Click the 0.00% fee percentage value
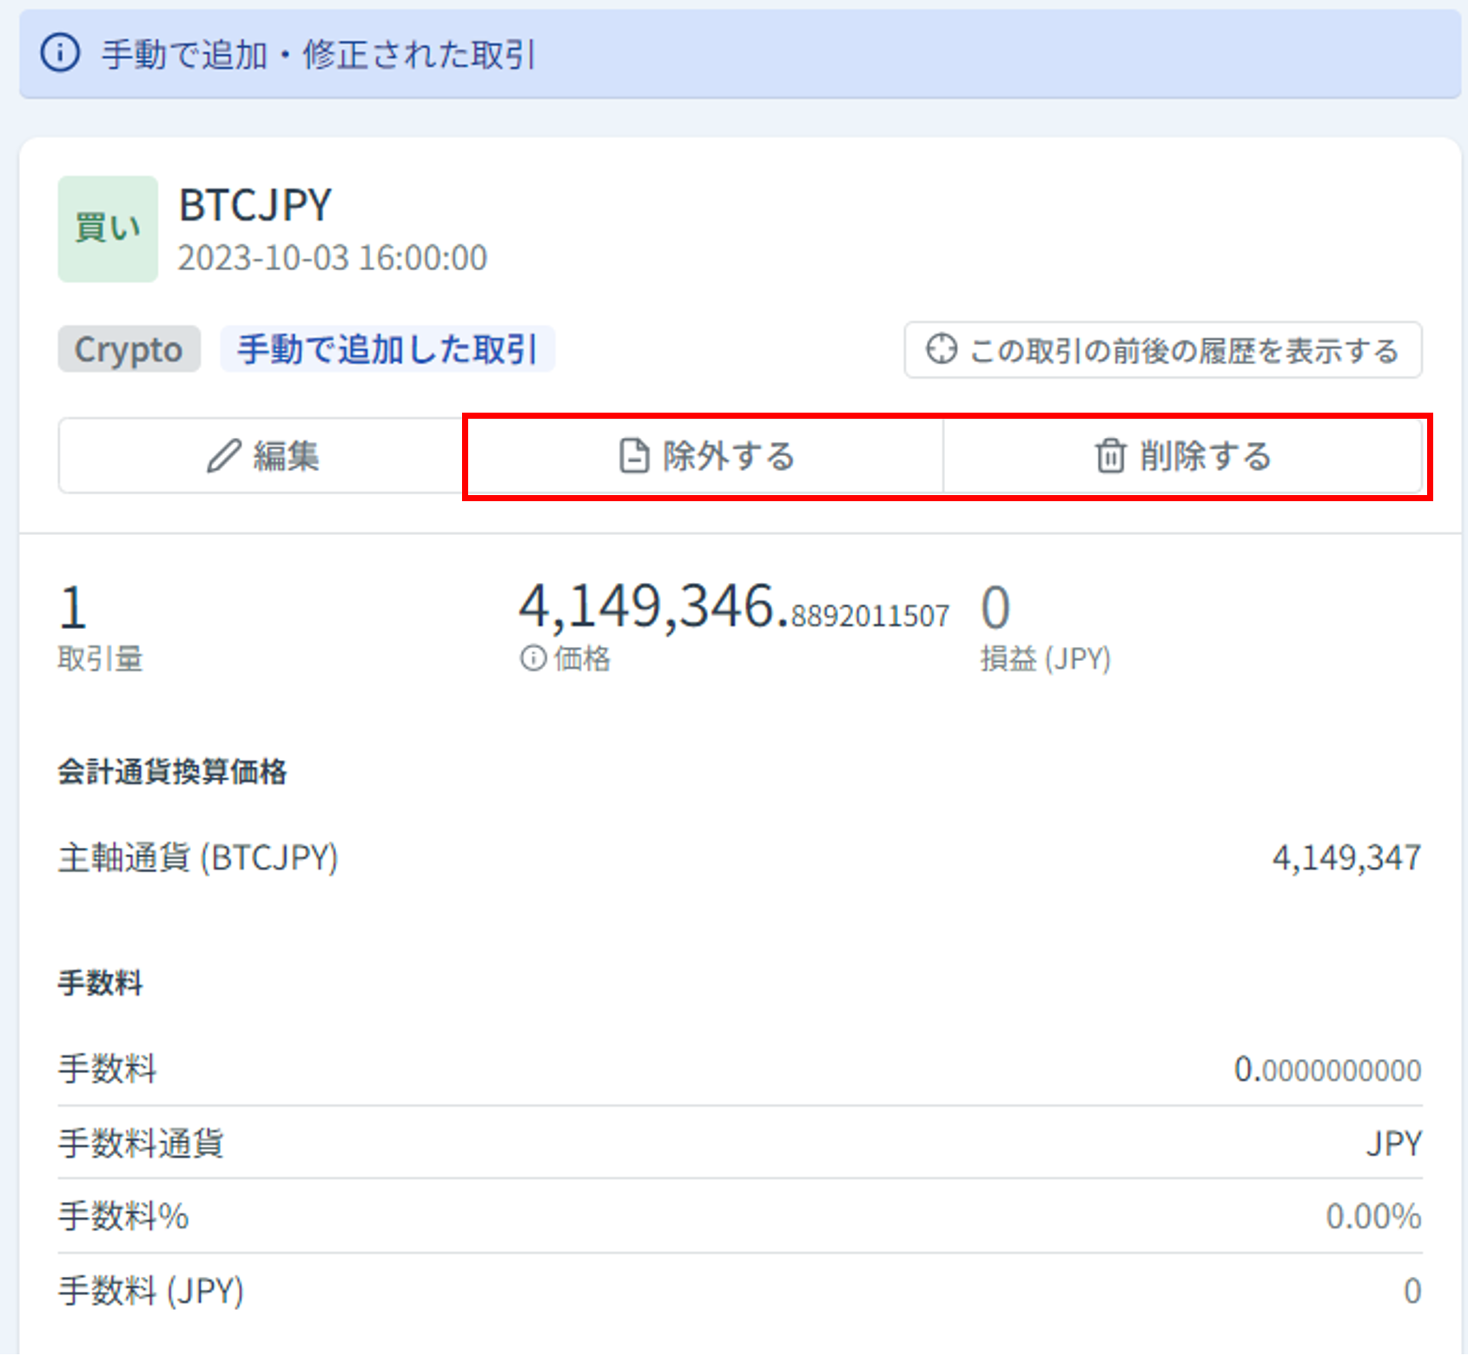This screenshot has width=1468, height=1356. click(1373, 1216)
